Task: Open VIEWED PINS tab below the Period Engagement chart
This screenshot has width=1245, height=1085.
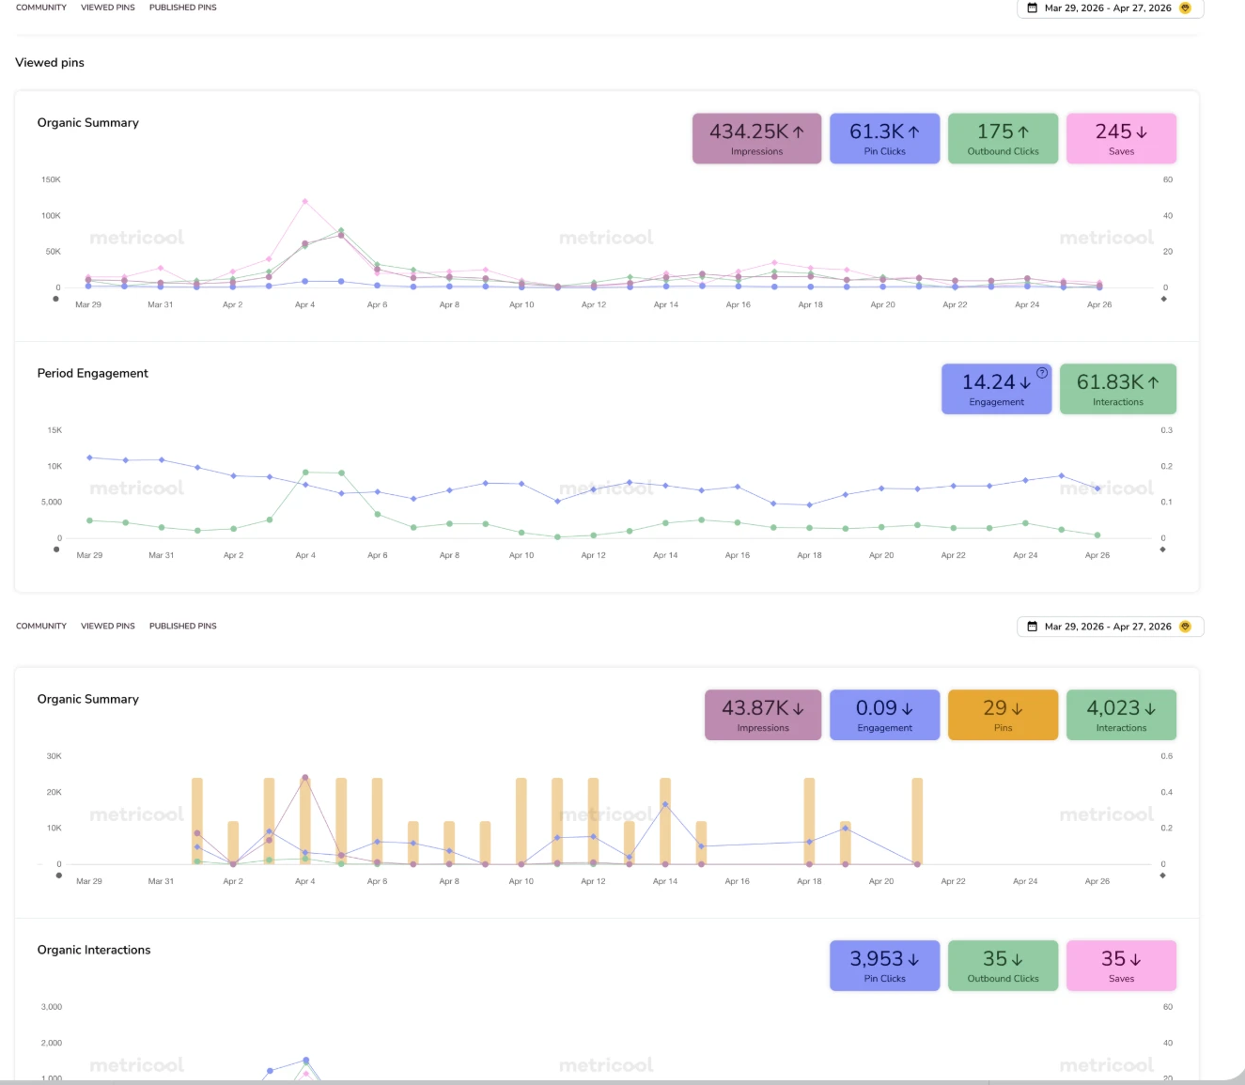Action: pos(108,626)
